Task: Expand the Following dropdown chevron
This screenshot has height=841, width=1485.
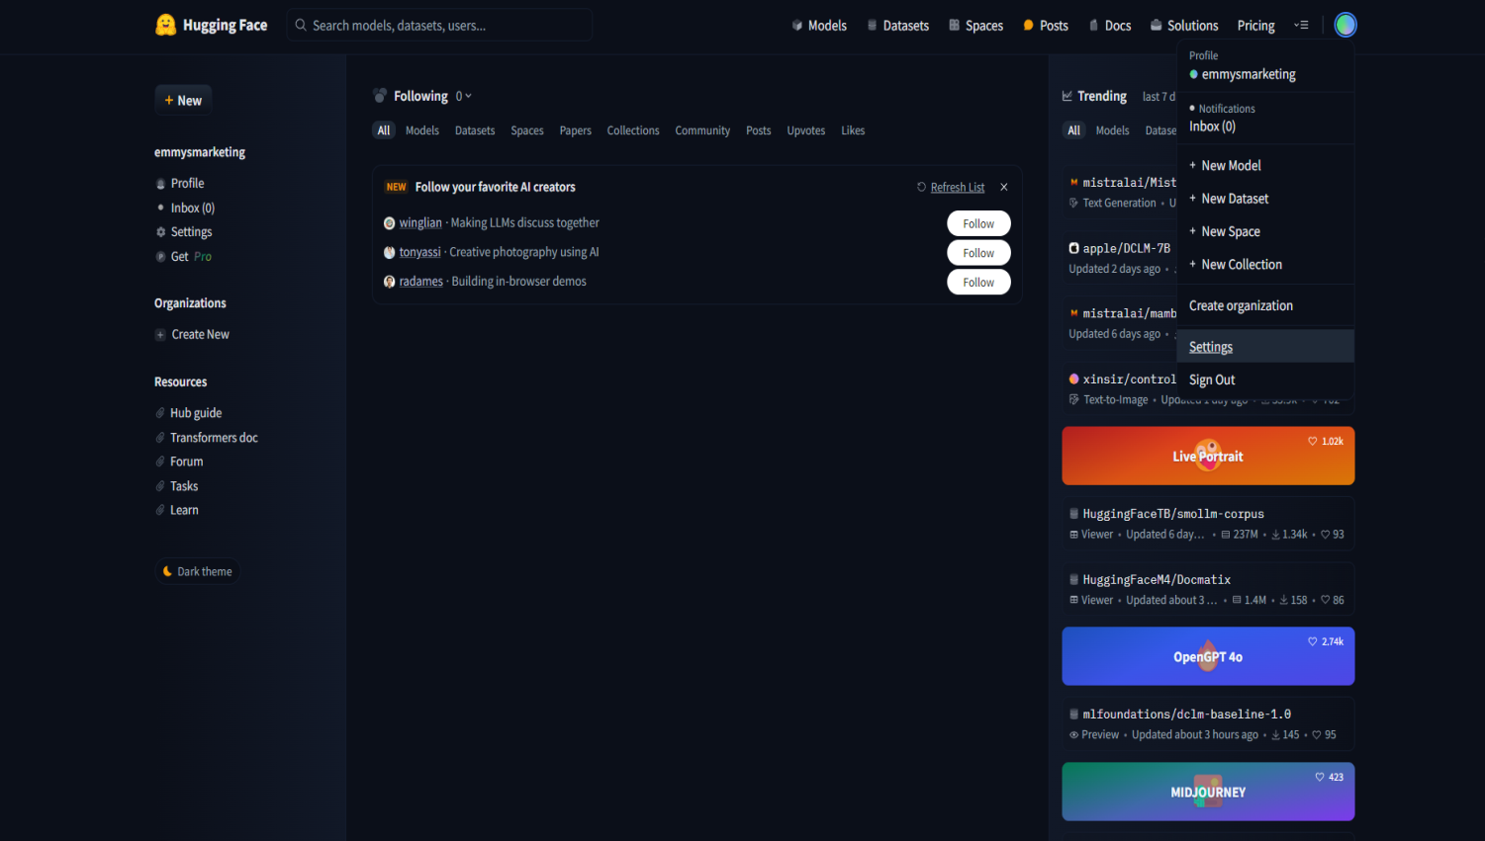Action: (x=468, y=96)
